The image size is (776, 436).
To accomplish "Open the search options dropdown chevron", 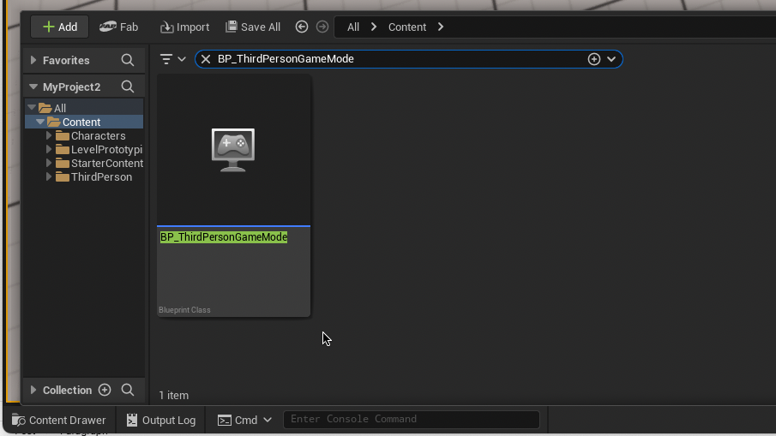I will point(611,59).
